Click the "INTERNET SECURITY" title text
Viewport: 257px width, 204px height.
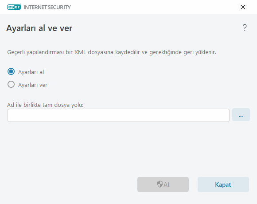coord(47,7)
